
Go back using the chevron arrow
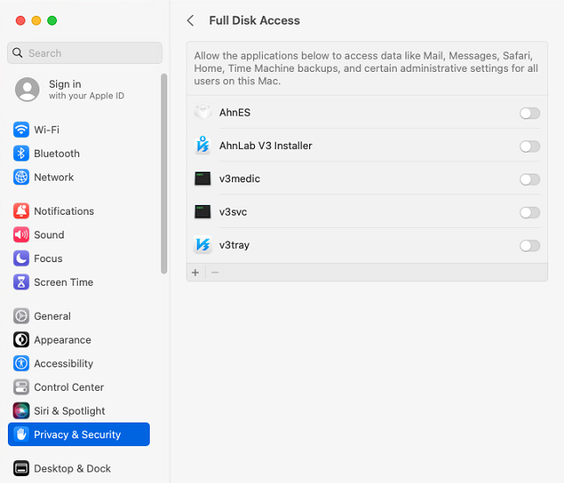coord(191,20)
